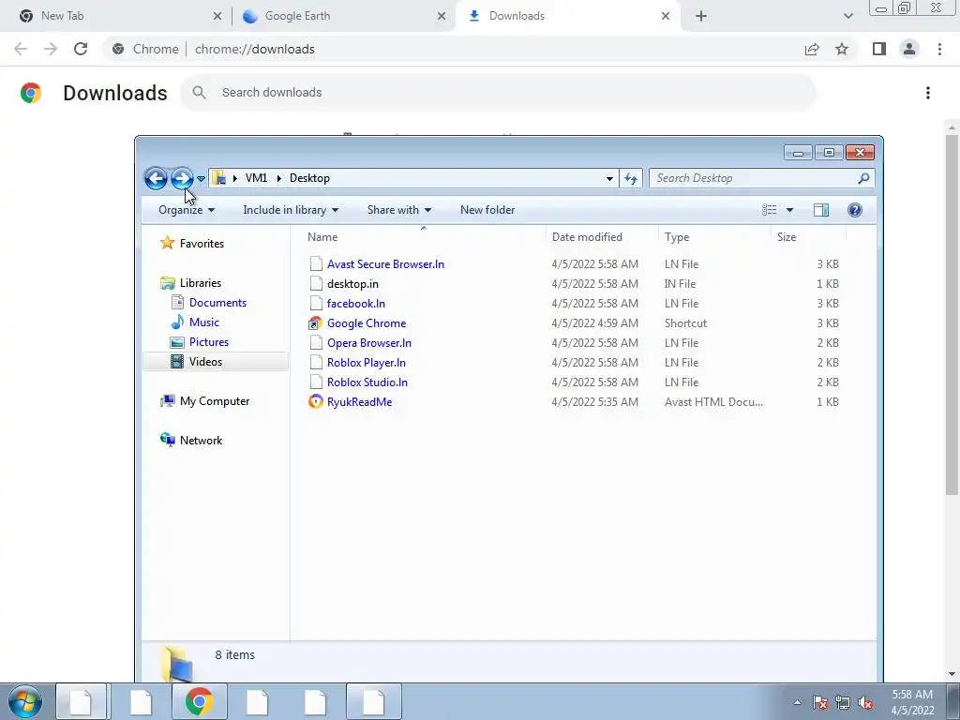Open recent locations dropdown beside Forward arrow
The width and height of the screenshot is (960, 720).
201,179
